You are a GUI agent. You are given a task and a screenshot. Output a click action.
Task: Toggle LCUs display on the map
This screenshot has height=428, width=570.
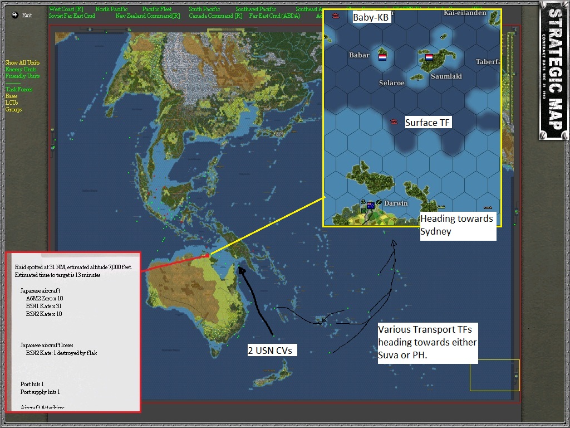(12, 103)
